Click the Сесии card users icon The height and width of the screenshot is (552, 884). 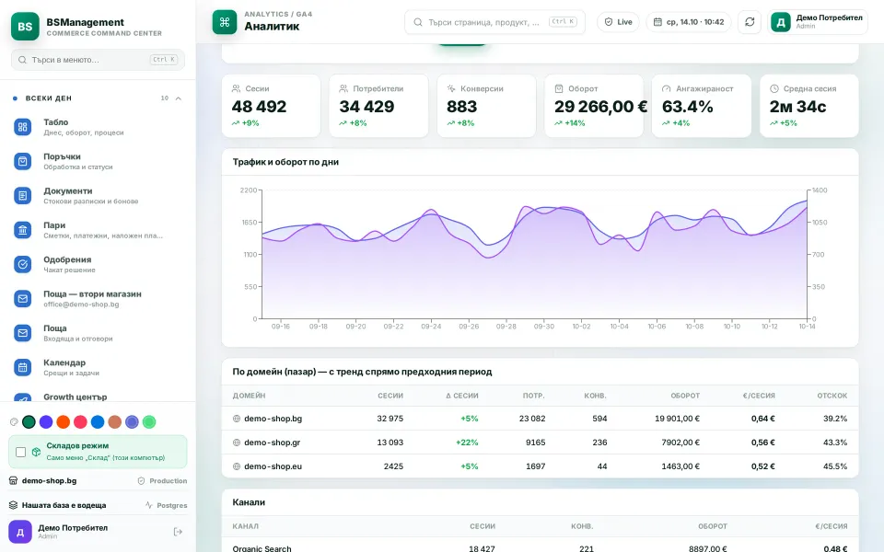click(237, 88)
